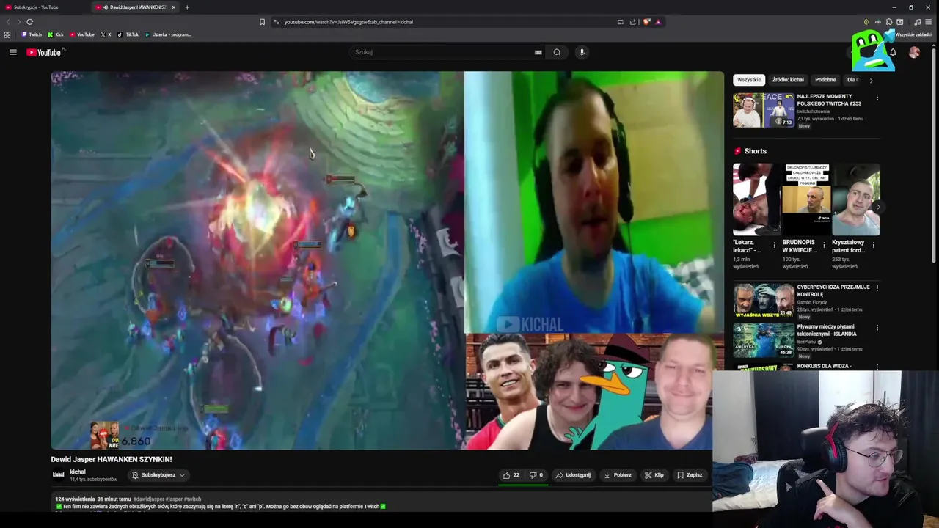Open the YouTube notifications bell
This screenshot has height=528, width=939.
(893, 52)
